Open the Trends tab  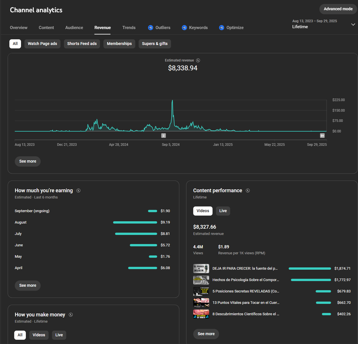tap(129, 28)
